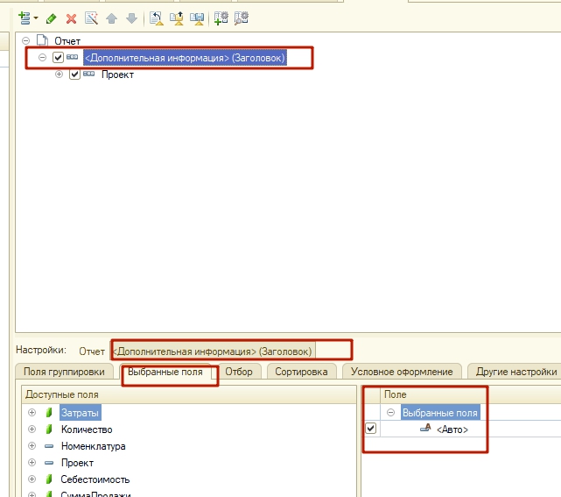Click the move up arrow icon
Screen dimensions: 561x497
[x=111, y=18]
